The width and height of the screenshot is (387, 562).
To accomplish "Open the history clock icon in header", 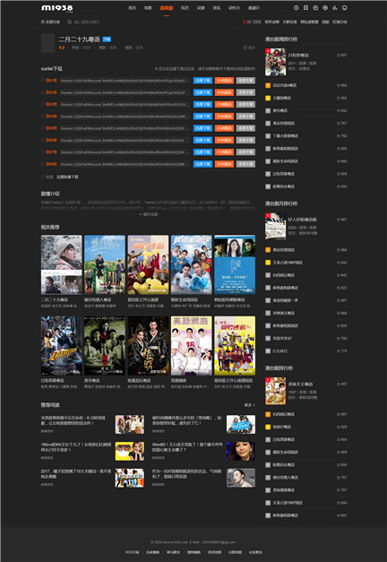I will (296, 7).
